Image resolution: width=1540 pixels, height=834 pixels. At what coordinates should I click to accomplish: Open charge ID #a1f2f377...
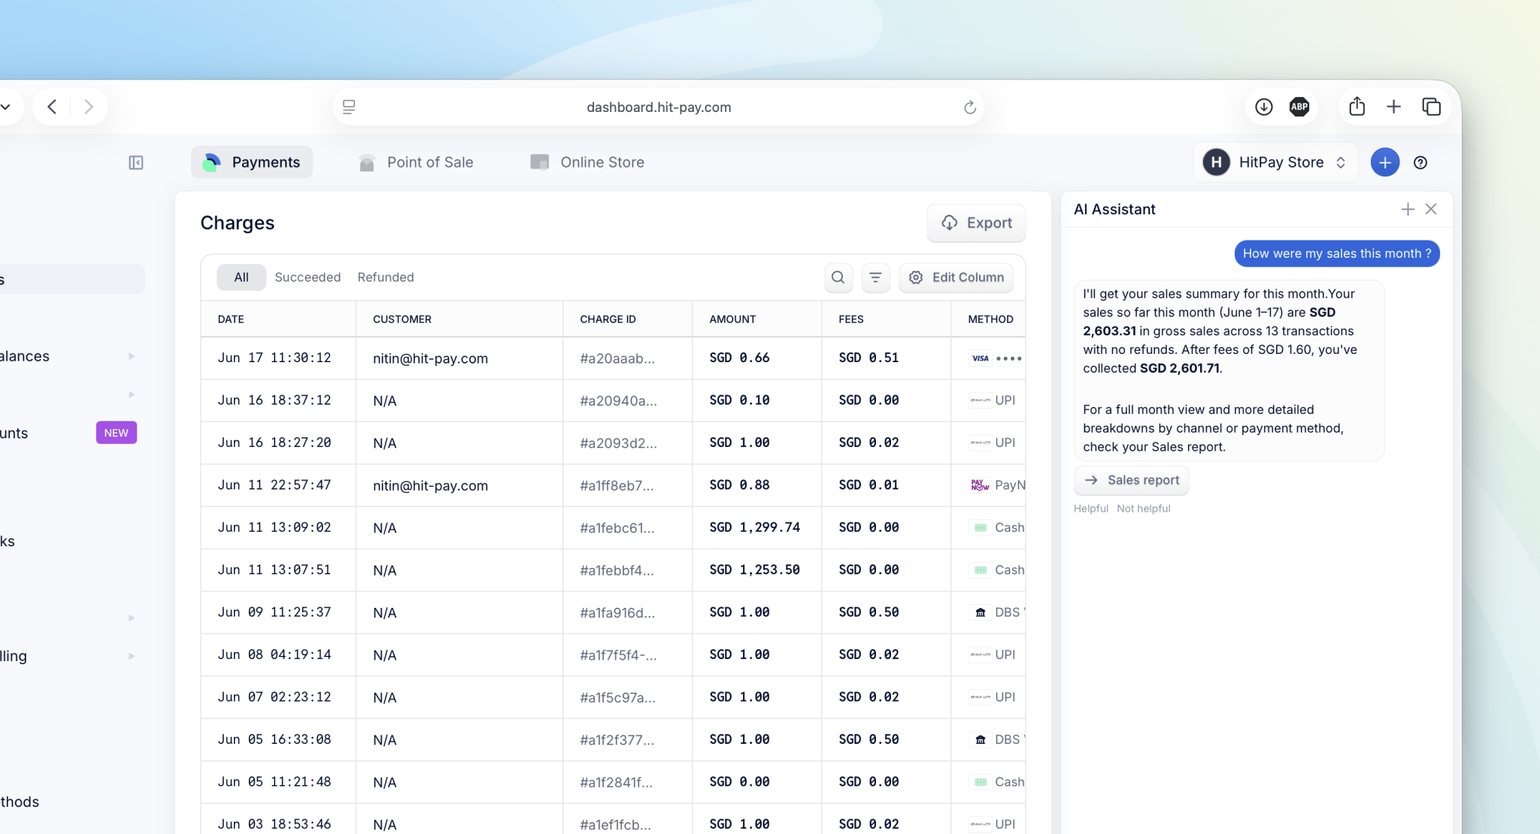617,740
